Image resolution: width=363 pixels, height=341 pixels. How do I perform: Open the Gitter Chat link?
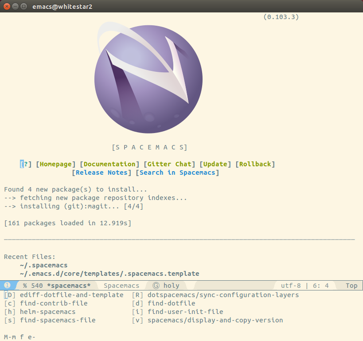point(169,164)
